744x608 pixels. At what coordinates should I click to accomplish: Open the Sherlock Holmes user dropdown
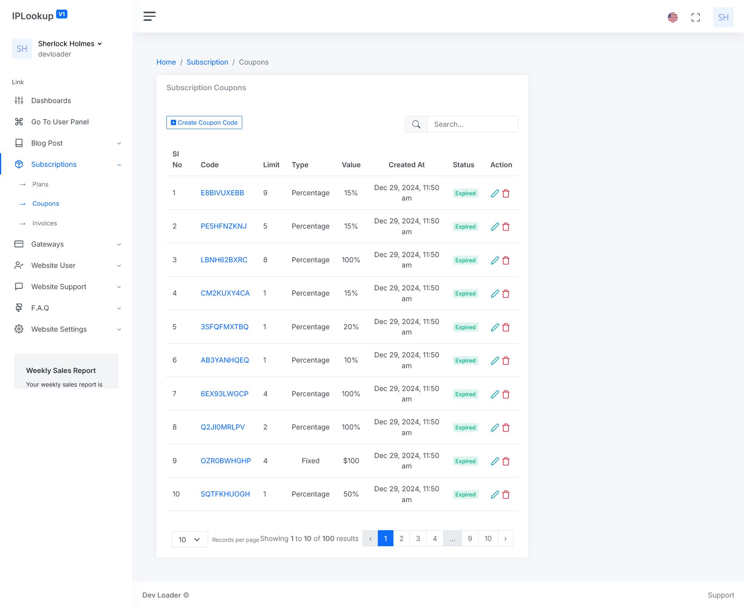point(70,44)
